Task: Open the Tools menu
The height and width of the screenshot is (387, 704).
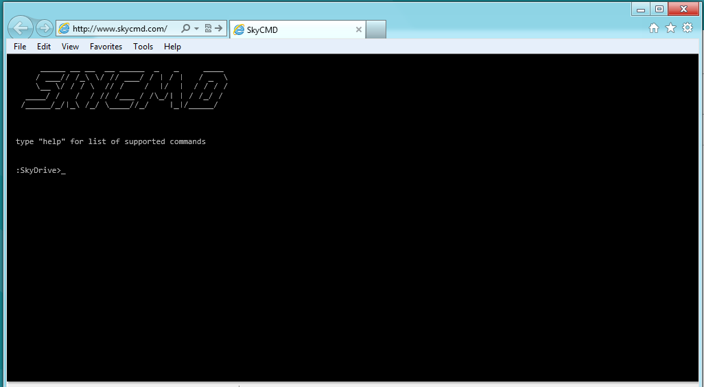Action: coord(143,47)
